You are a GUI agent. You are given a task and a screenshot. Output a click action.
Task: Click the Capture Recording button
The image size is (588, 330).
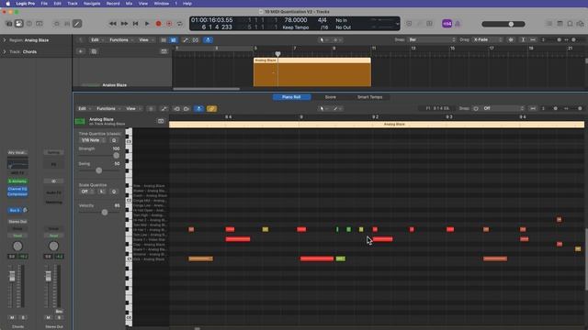[169, 24]
